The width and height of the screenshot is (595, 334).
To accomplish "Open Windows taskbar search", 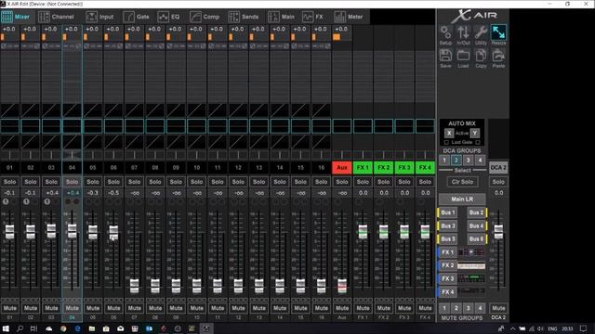I will click(x=20, y=328).
